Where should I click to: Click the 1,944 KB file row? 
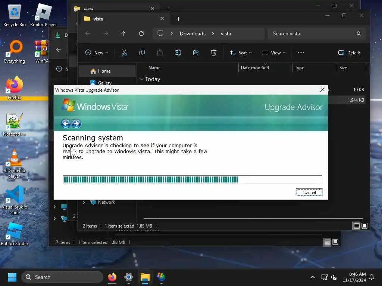coord(347,100)
